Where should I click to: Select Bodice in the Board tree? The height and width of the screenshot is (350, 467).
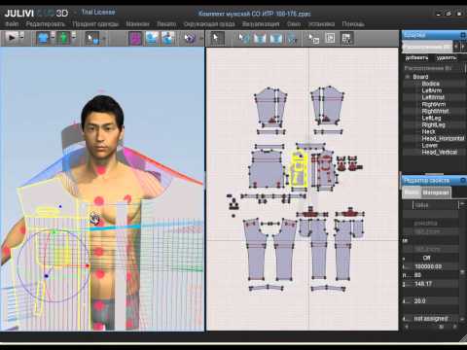pos(430,84)
